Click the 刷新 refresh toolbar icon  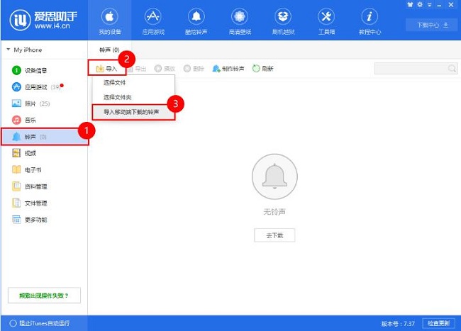click(262, 69)
